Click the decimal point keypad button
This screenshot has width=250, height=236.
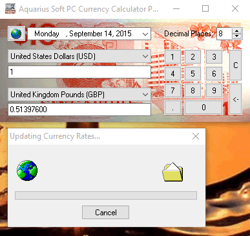pyautogui.click(x=172, y=108)
